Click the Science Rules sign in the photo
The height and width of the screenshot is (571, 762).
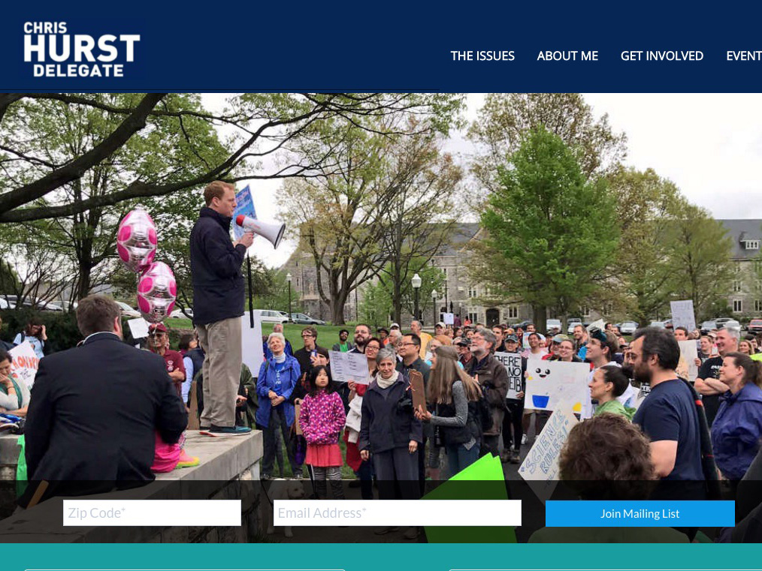coord(547,444)
